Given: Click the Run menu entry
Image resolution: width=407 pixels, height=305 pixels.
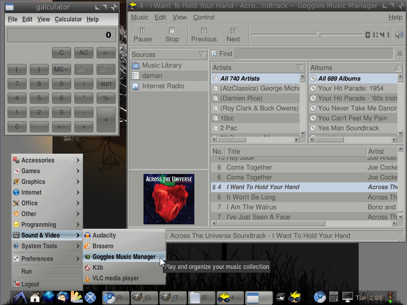Looking at the screenshot, I should 47,271.
